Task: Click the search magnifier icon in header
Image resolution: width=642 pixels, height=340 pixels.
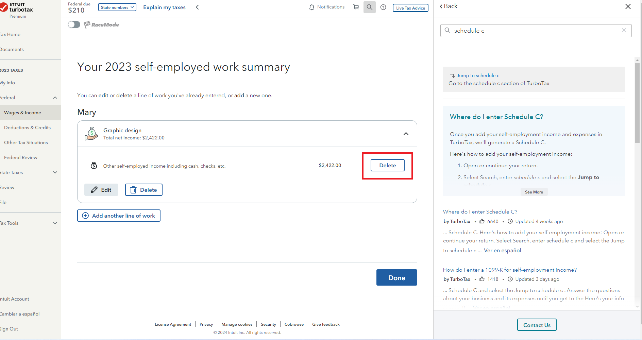Action: [370, 7]
